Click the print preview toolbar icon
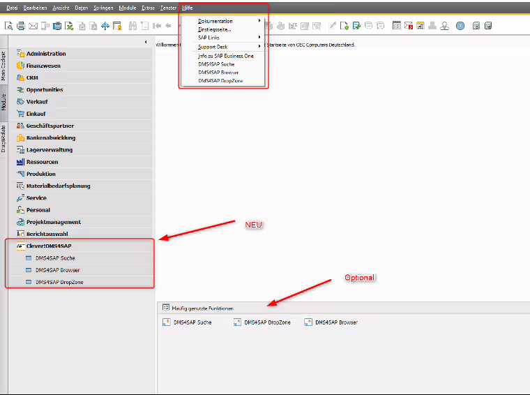 tap(9, 26)
